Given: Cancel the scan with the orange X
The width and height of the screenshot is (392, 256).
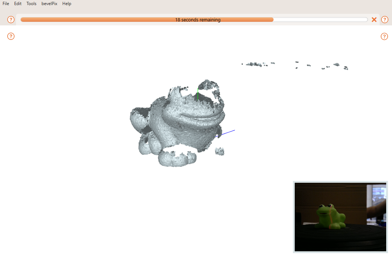Looking at the screenshot, I should click(x=374, y=20).
